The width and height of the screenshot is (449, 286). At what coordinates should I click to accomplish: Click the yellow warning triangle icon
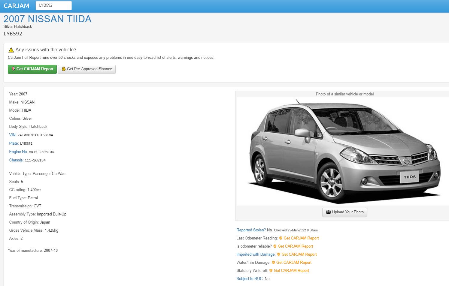pyautogui.click(x=11, y=50)
